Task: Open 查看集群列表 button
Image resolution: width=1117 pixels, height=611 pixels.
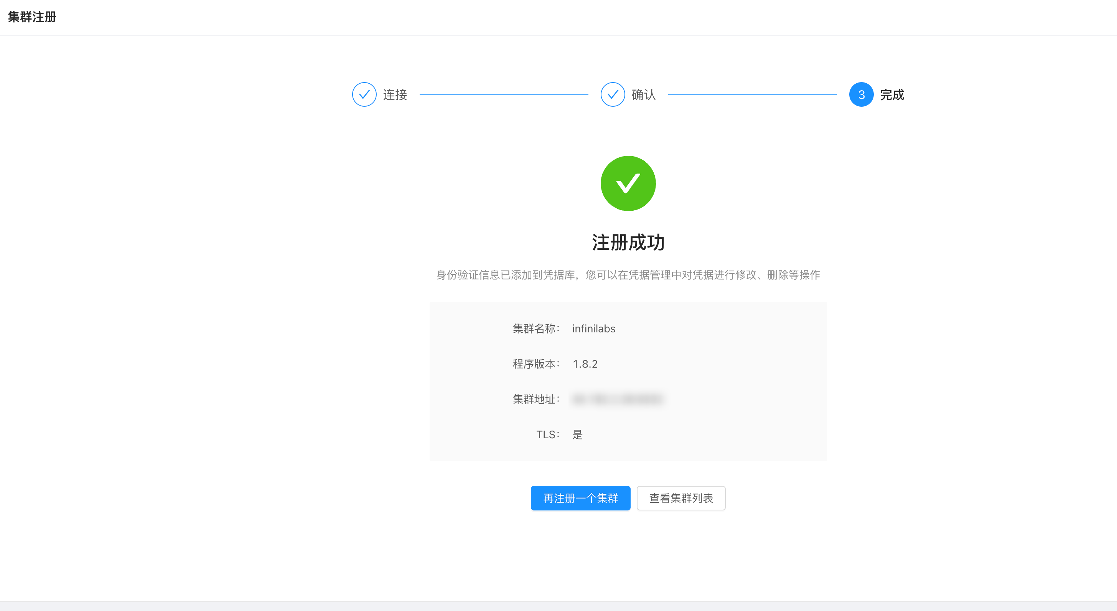Action: tap(680, 498)
